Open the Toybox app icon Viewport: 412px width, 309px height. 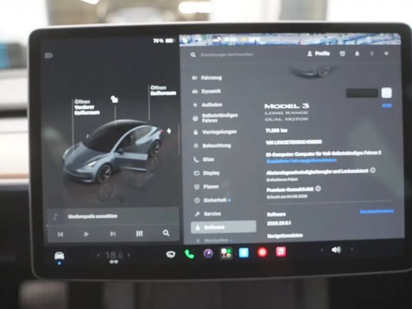click(x=226, y=253)
